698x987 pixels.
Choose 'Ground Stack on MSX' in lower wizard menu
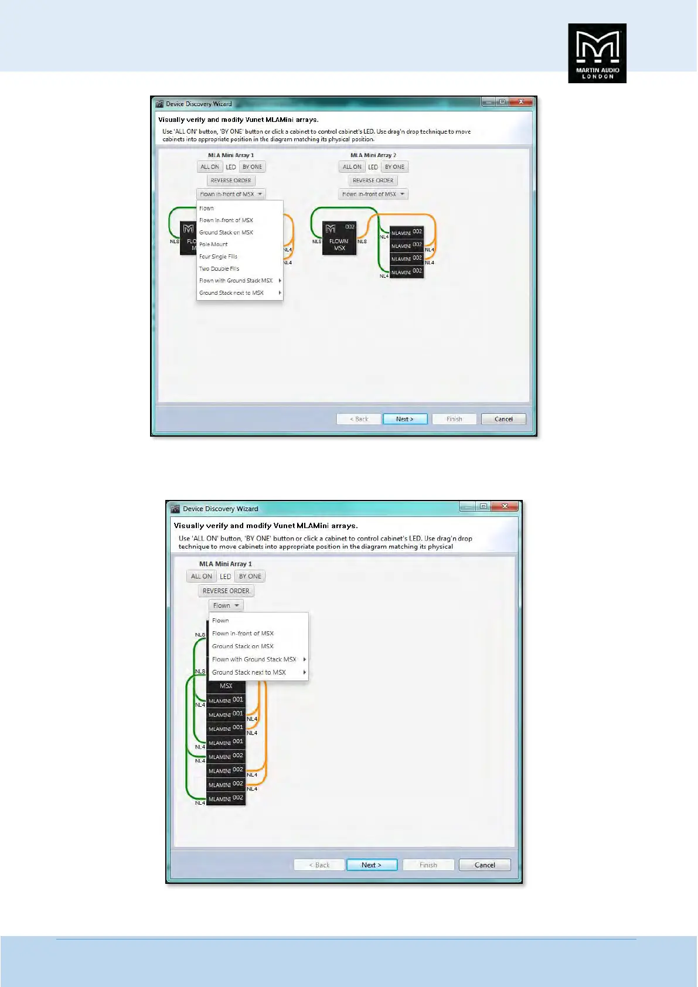258,646
